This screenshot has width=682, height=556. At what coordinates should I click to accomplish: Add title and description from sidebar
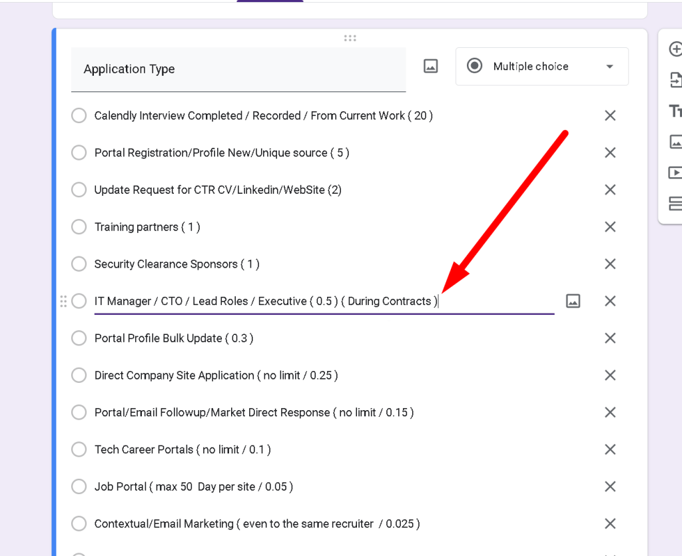click(x=675, y=111)
